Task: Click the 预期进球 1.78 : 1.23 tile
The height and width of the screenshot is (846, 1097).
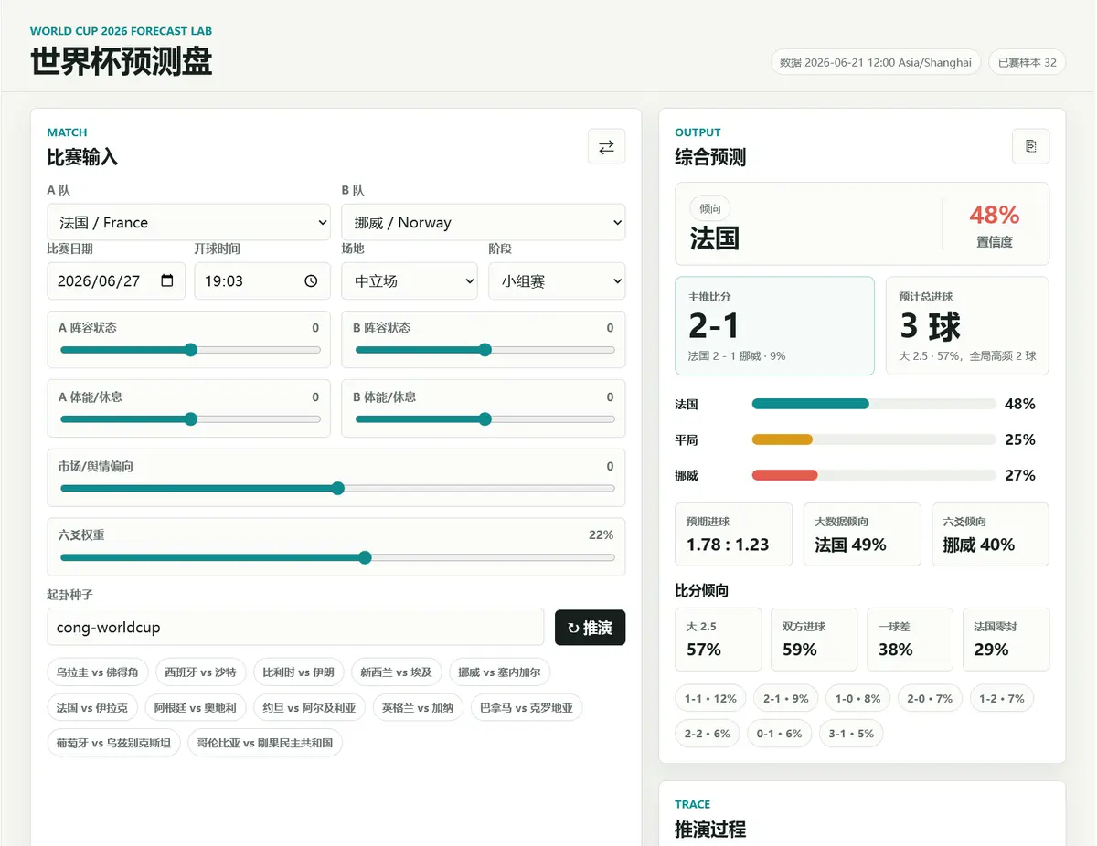Action: (x=734, y=534)
